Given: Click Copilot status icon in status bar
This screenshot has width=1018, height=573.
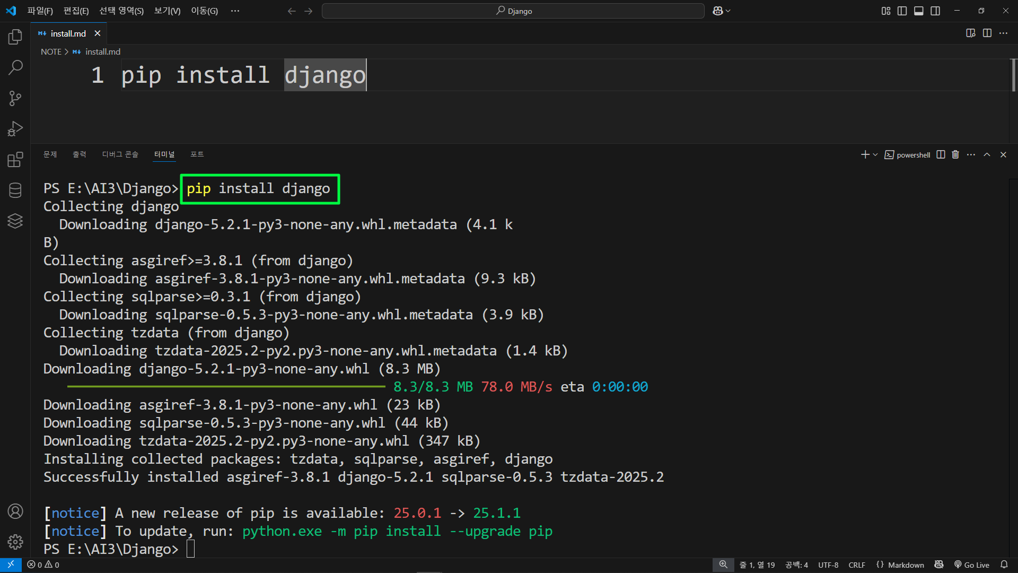Looking at the screenshot, I should click(x=939, y=565).
